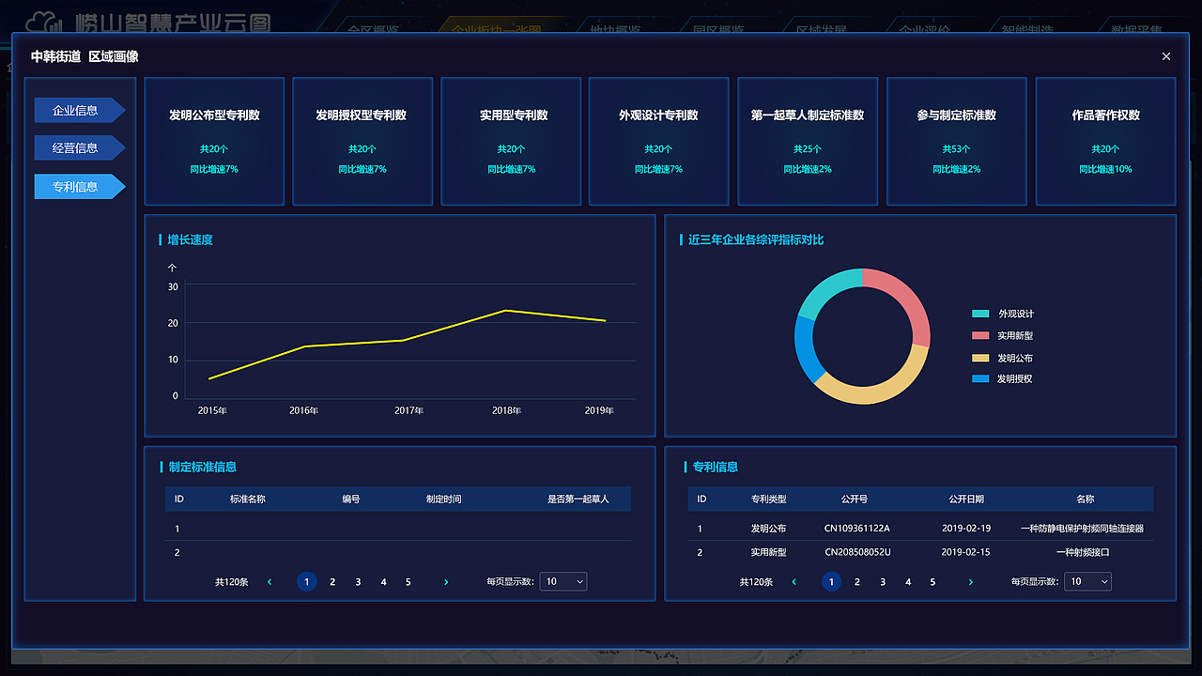
Task: Click 发明公布 cell in patent table
Action: [x=769, y=529]
